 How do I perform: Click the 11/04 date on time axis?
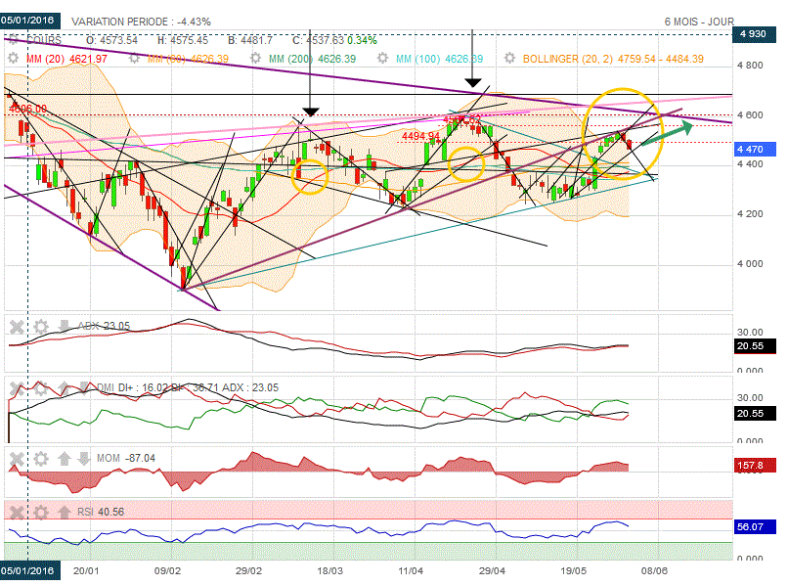click(411, 571)
